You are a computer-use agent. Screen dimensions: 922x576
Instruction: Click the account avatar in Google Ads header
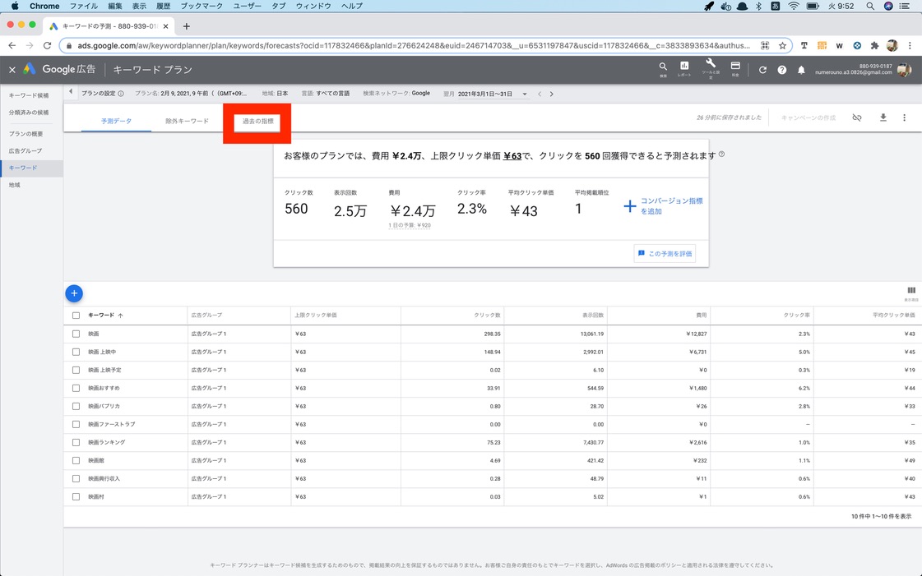click(905, 69)
